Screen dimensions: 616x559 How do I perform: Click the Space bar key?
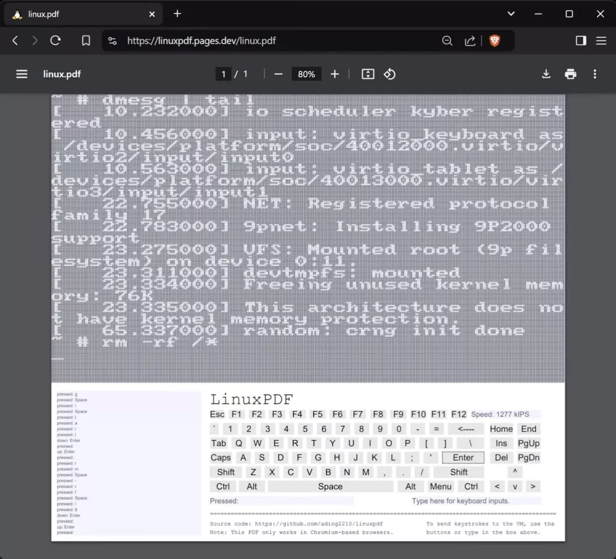click(x=330, y=487)
